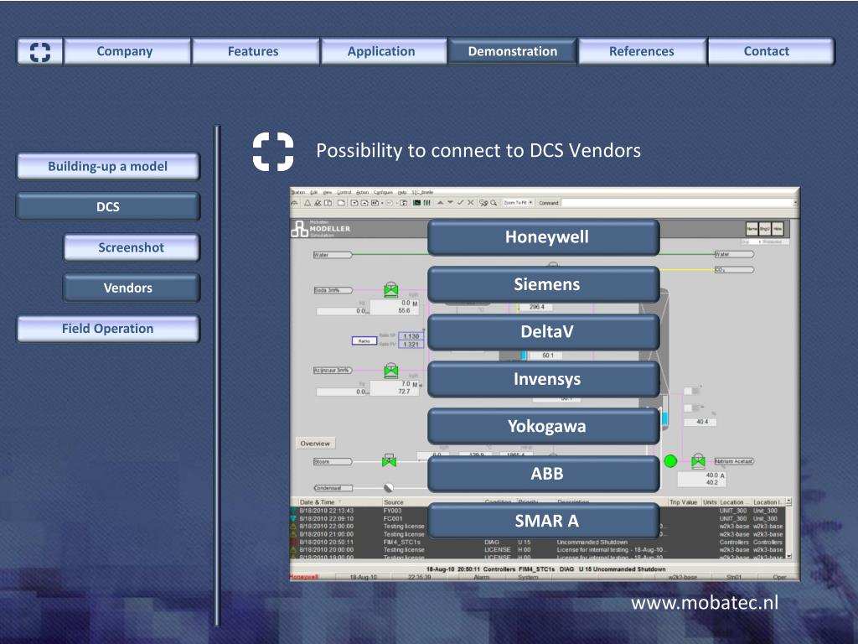Click red Honeywell text in status bar
This screenshot has height=644, width=858.
[304, 577]
